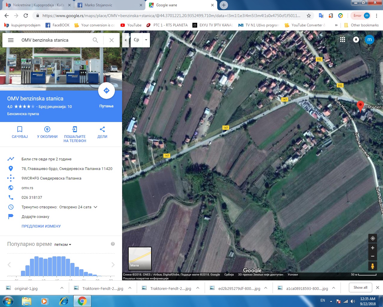This screenshot has width=383, height=307.
Task: Collapse the side panel with the arrow
Action: coord(126,40)
